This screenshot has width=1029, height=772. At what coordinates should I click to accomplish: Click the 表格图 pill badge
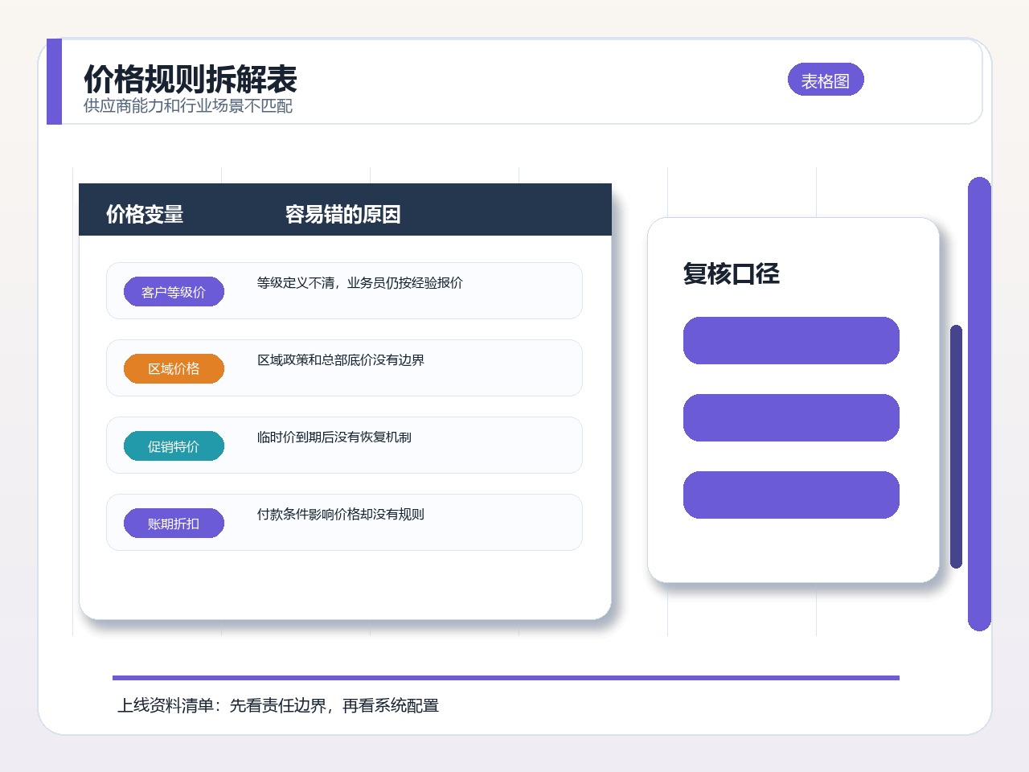click(x=826, y=80)
